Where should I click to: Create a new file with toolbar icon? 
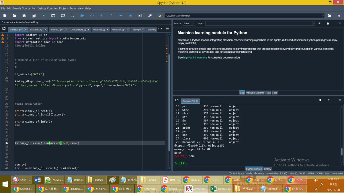[5, 15]
